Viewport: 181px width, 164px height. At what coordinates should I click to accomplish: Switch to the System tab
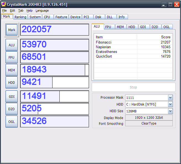tap(35, 17)
